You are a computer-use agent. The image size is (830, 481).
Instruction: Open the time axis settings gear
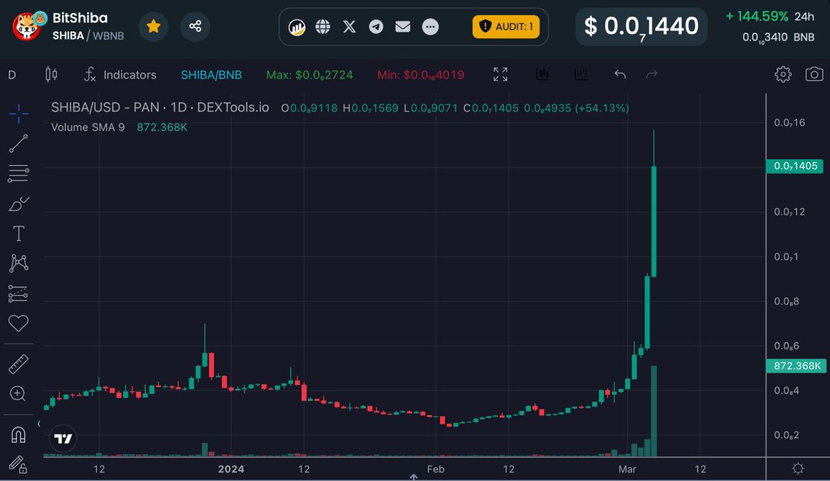[798, 469]
